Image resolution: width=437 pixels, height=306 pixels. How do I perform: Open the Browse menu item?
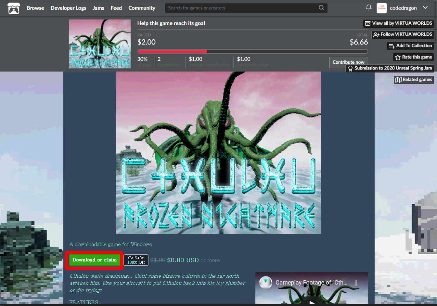coord(35,8)
